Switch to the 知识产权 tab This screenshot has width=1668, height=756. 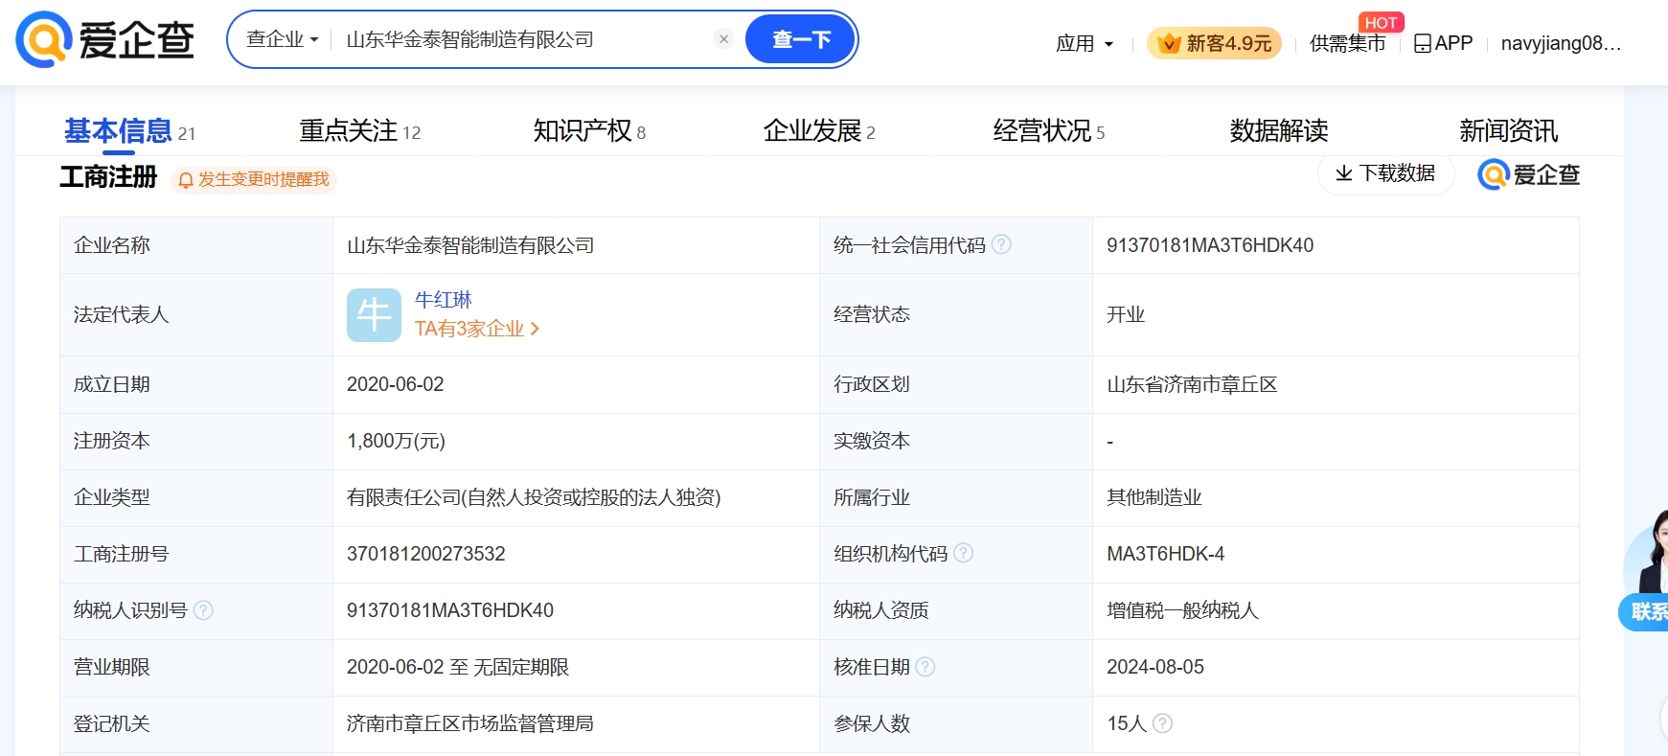(x=589, y=131)
